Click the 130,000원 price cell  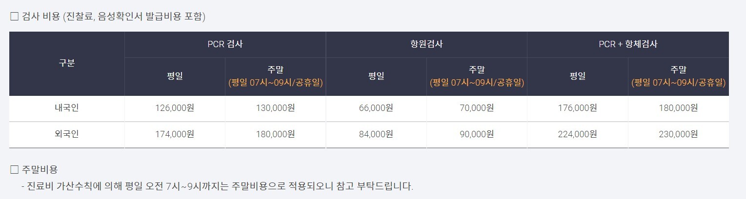[x=275, y=108]
